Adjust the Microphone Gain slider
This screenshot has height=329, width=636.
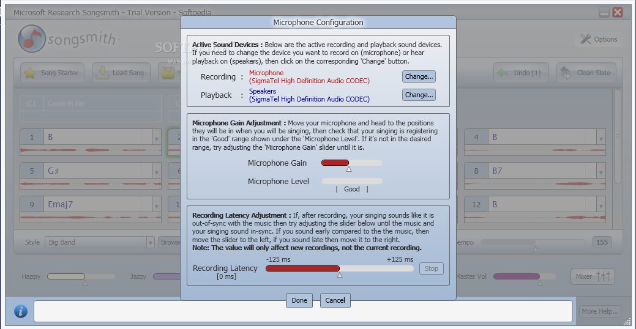pyautogui.click(x=351, y=163)
